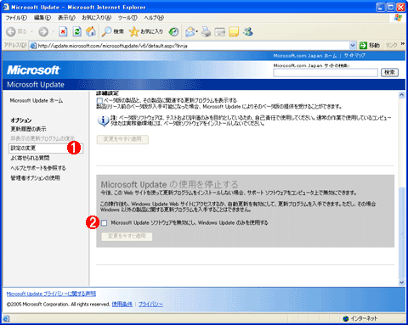408x325 pixels.
Task: Click the Microsoft logo in banner
Action: coord(33,70)
